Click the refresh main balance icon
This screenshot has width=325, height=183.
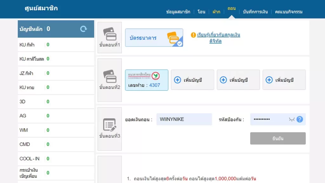pyautogui.click(x=83, y=29)
